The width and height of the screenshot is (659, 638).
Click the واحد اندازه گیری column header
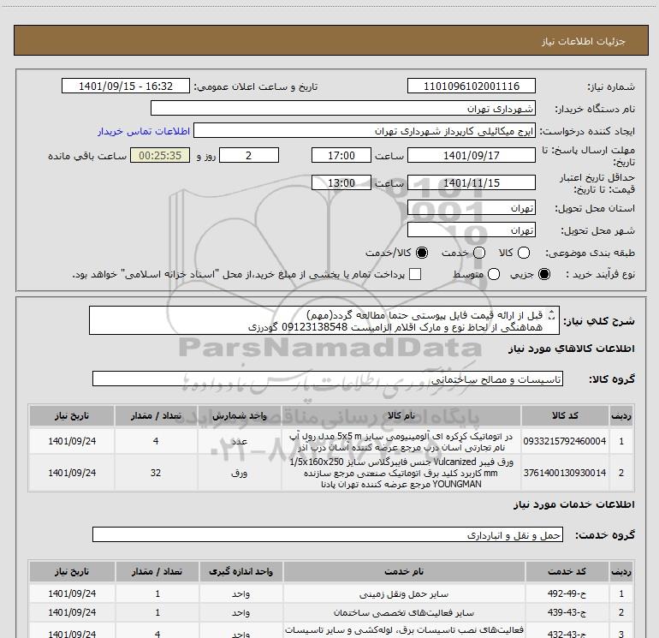point(240,571)
